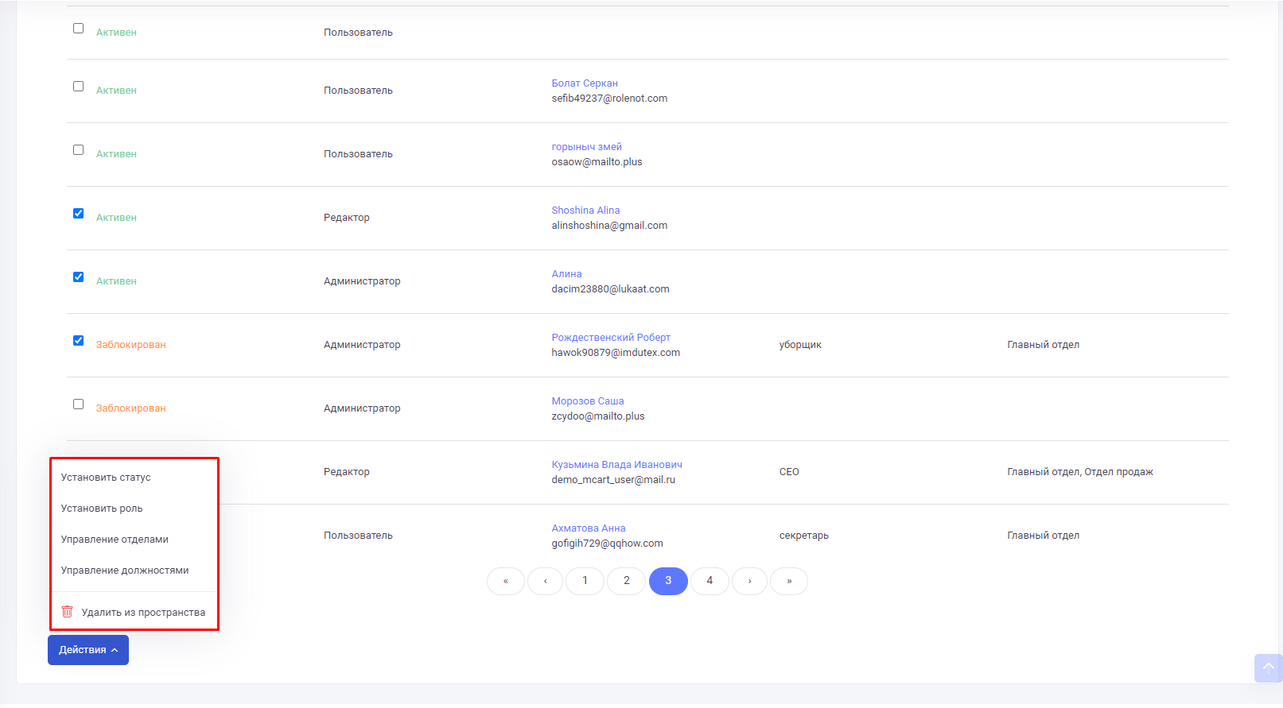Go to the previous page with single-left arrow
Image resolution: width=1283 pixels, height=708 pixels.
546,581
